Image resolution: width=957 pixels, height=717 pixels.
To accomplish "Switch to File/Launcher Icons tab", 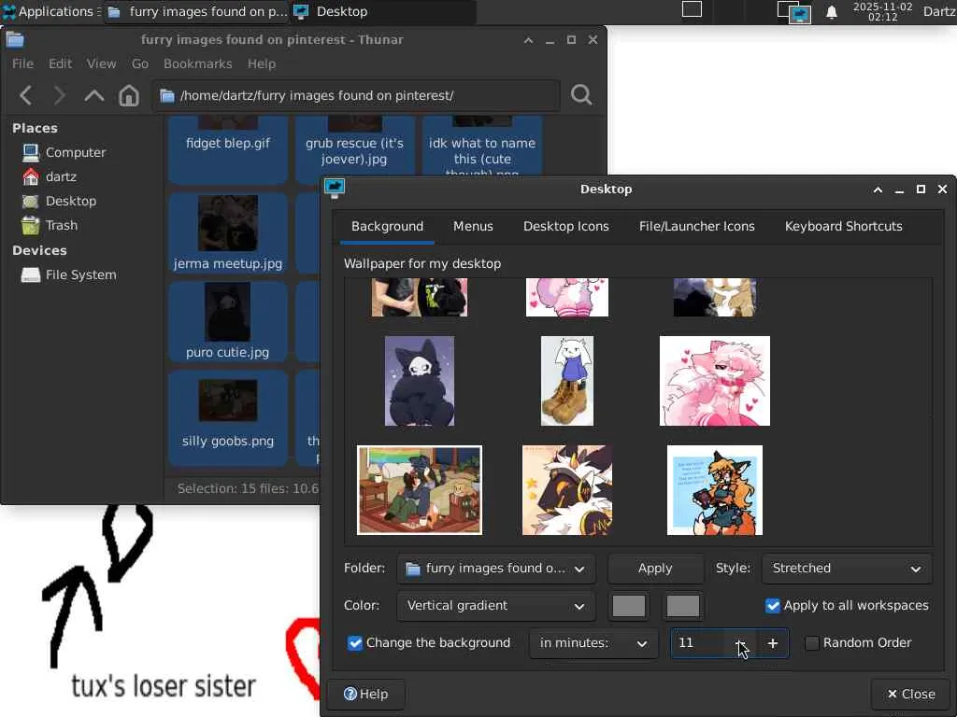I will 696,226.
